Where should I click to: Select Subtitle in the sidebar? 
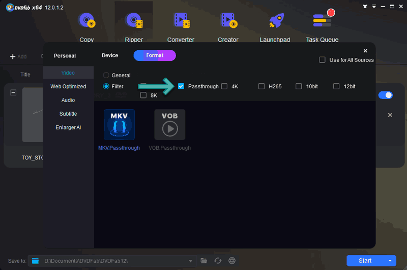click(68, 114)
